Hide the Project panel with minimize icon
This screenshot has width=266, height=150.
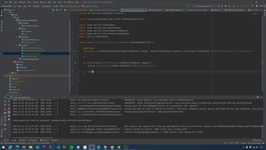[69, 10]
